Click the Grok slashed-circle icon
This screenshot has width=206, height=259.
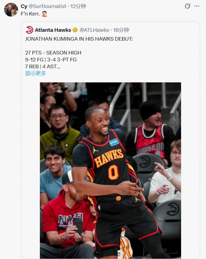click(187, 6)
